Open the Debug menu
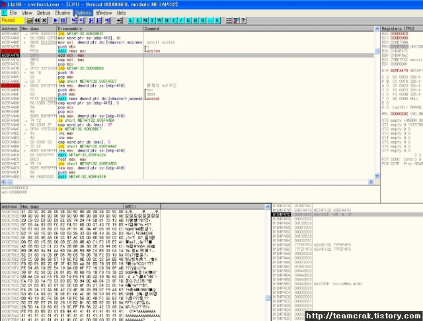Image resolution: width=423 pixels, height=321 pixels. pyautogui.click(x=44, y=13)
